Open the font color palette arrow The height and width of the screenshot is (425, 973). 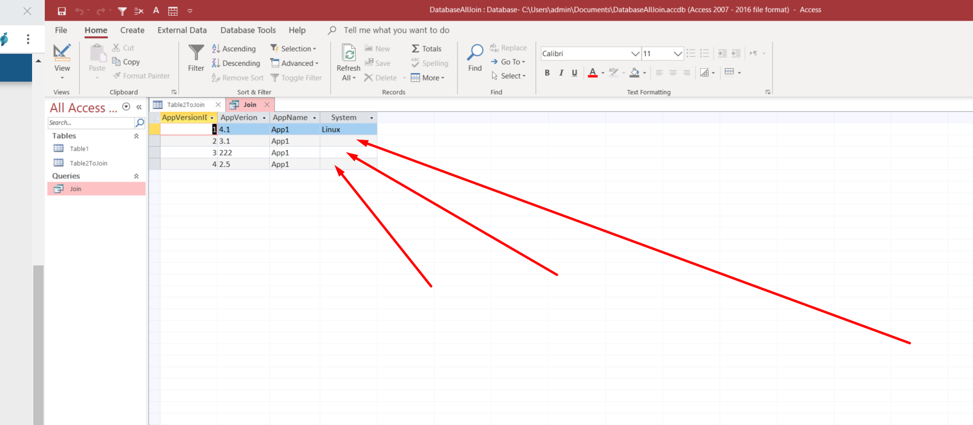(x=603, y=73)
